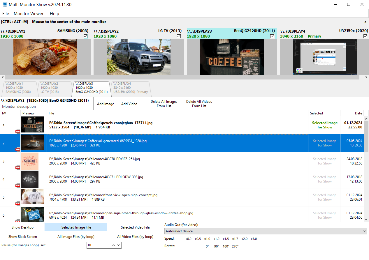Viewport: 369px width, 260px height.
Task: Toggle the DISPLAY2 LG TV checkbox
Action: click(x=179, y=36)
